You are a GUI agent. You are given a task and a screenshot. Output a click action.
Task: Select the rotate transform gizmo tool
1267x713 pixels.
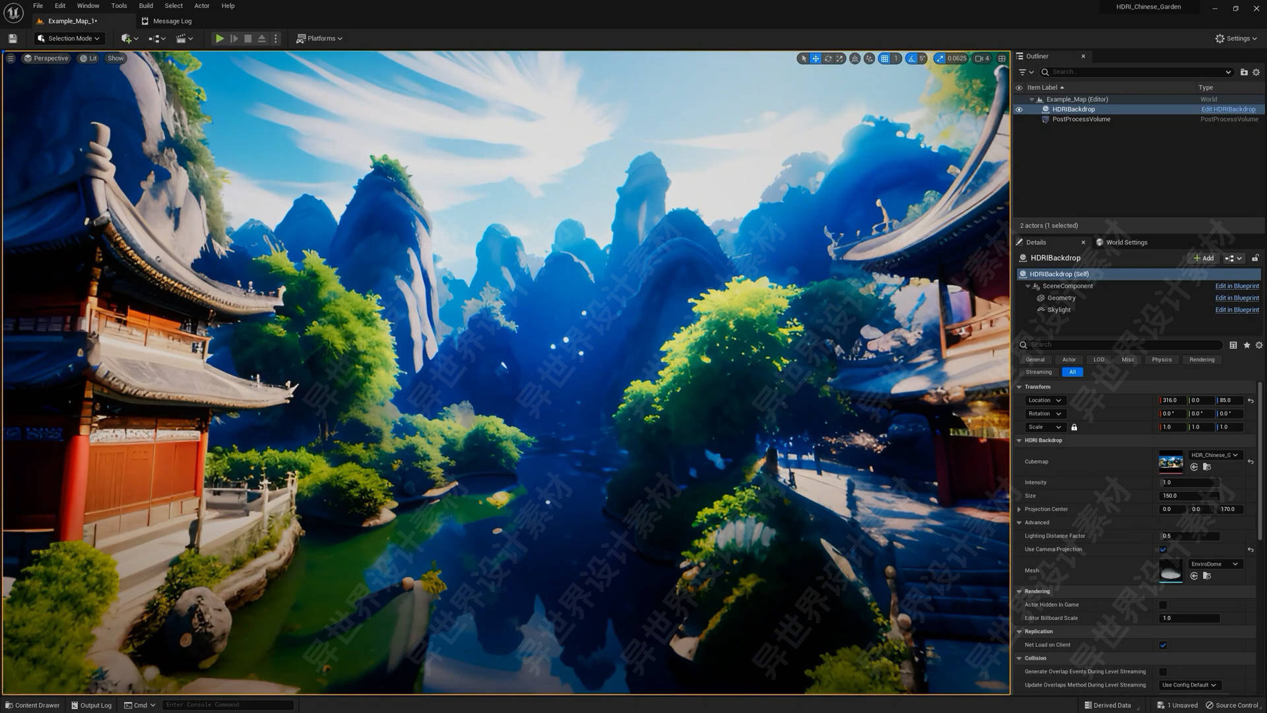pos(828,59)
